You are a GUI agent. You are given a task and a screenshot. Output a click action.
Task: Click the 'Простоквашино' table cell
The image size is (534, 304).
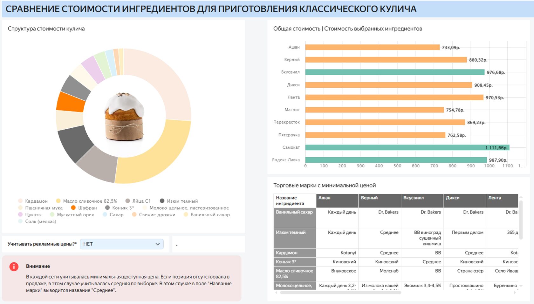click(465, 285)
